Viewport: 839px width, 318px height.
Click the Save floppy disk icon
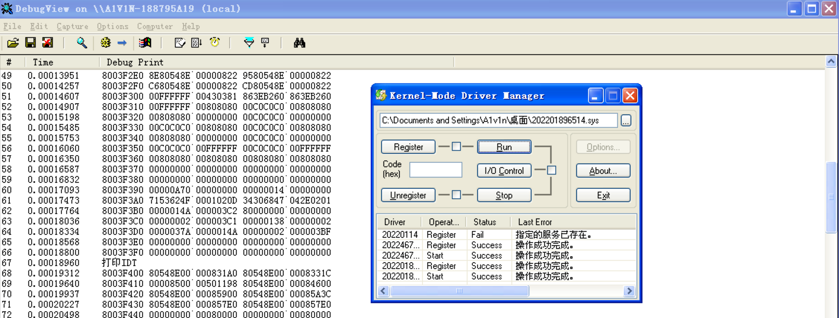tap(31, 43)
